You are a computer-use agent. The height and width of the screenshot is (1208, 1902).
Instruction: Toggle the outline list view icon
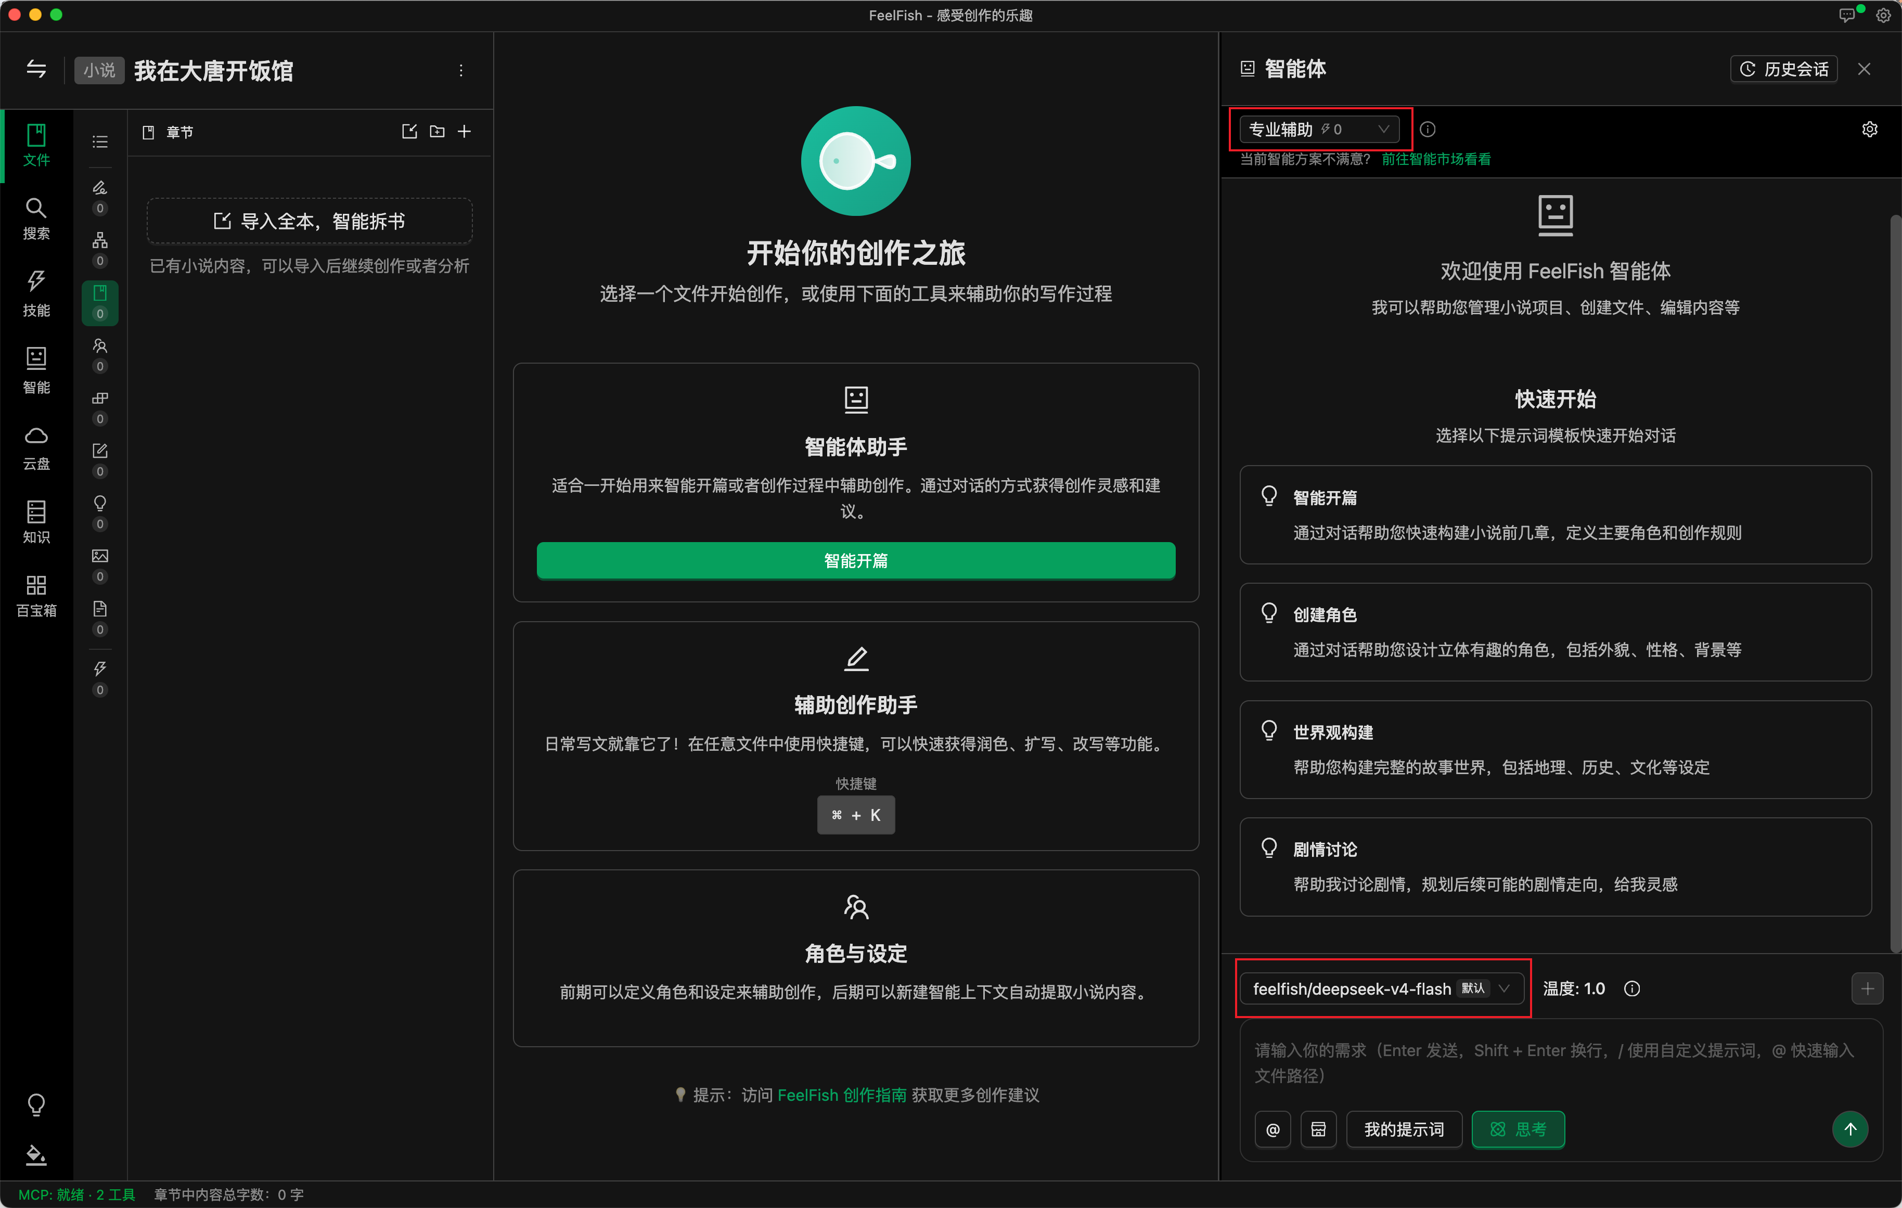click(x=99, y=142)
